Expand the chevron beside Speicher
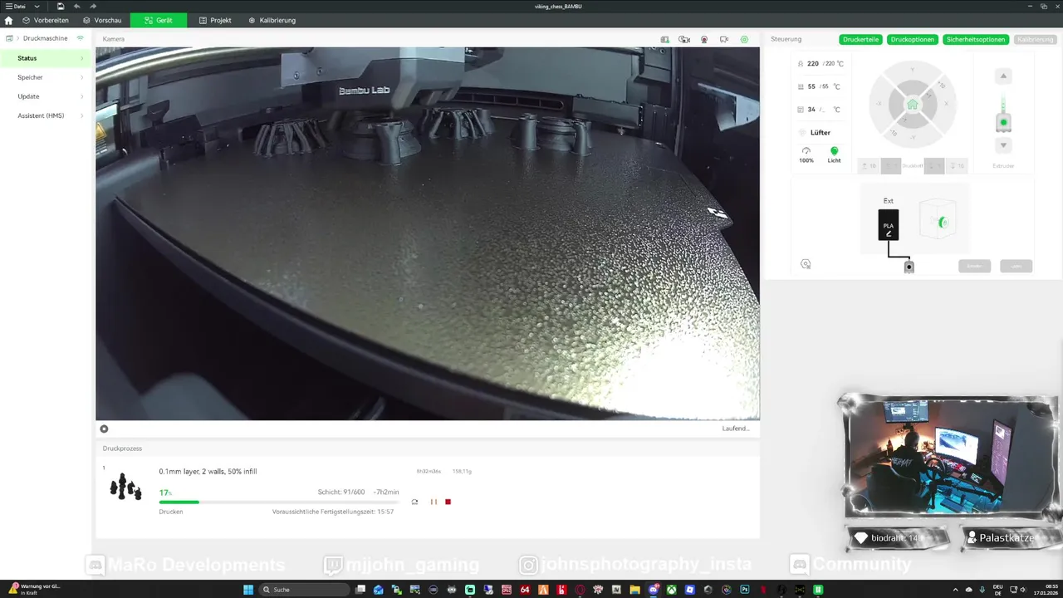Image resolution: width=1063 pixels, height=598 pixels. pyautogui.click(x=81, y=77)
